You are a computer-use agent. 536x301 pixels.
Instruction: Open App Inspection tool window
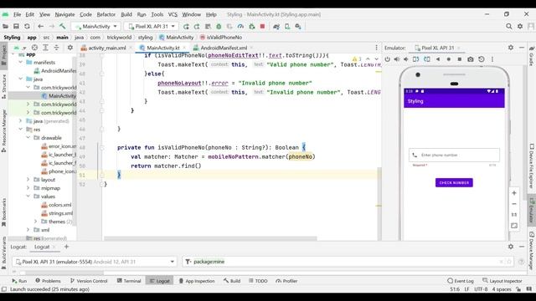197,281
